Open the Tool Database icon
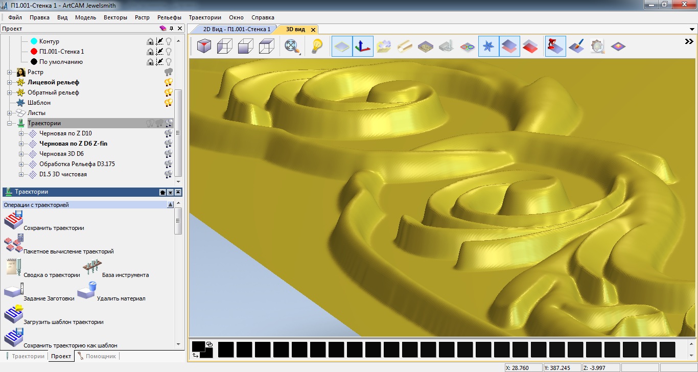This screenshot has width=698, height=372. pos(92,268)
